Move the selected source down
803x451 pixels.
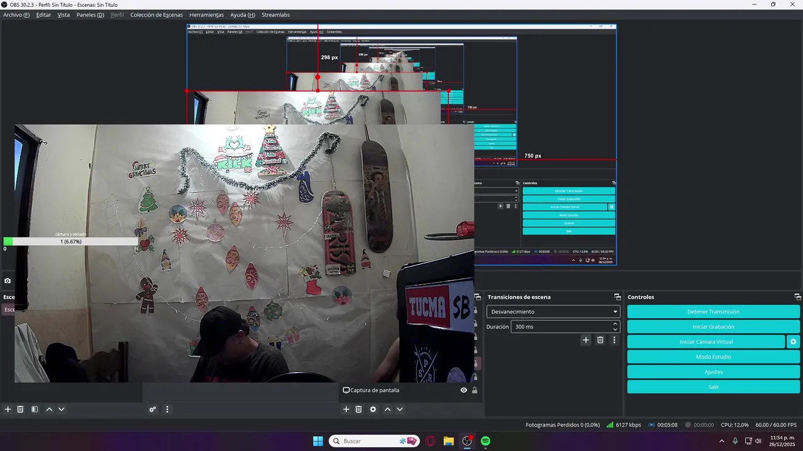pos(400,409)
